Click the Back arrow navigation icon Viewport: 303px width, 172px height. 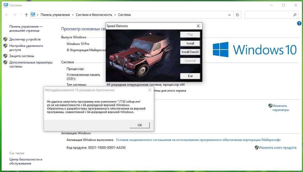click(x=7, y=15)
